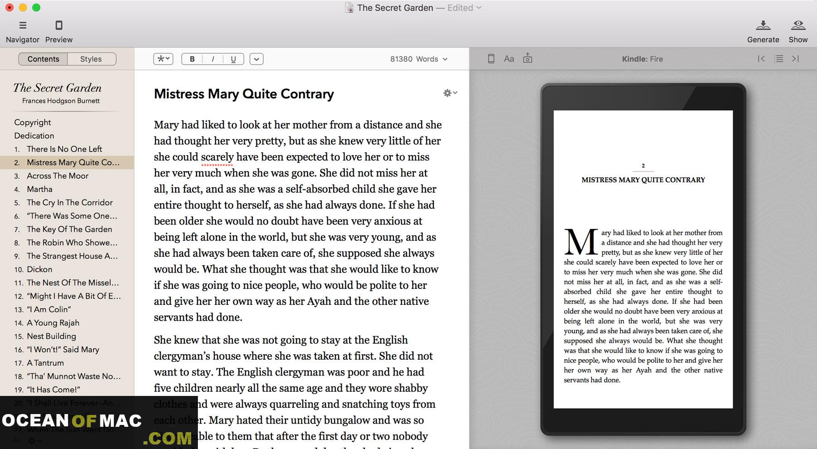
Task: Open the device selection icon in preview
Action: pyautogui.click(x=491, y=59)
